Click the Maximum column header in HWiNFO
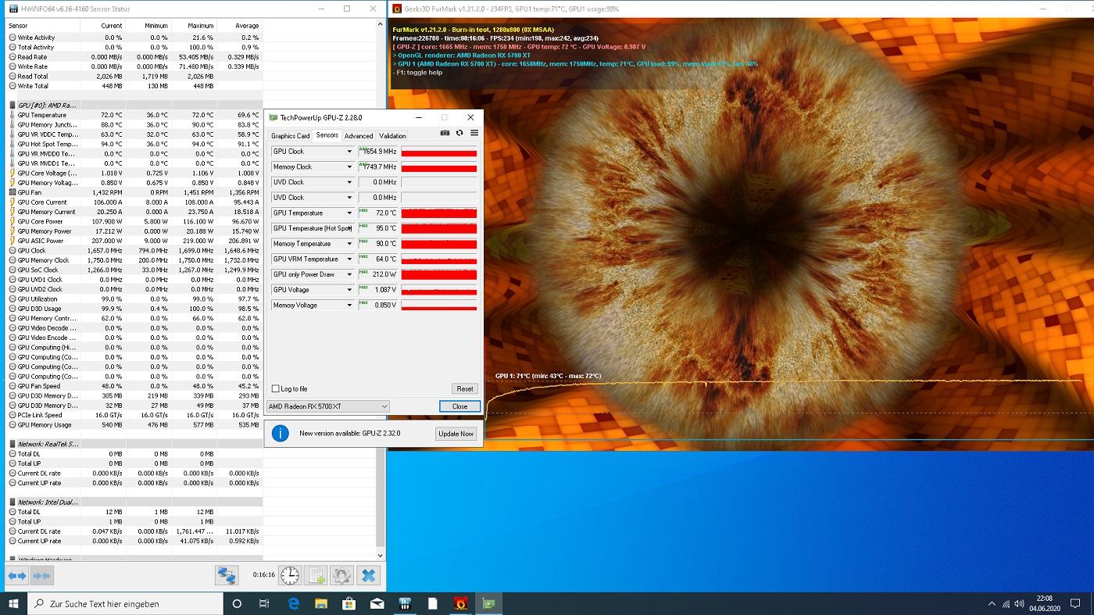 193,26
